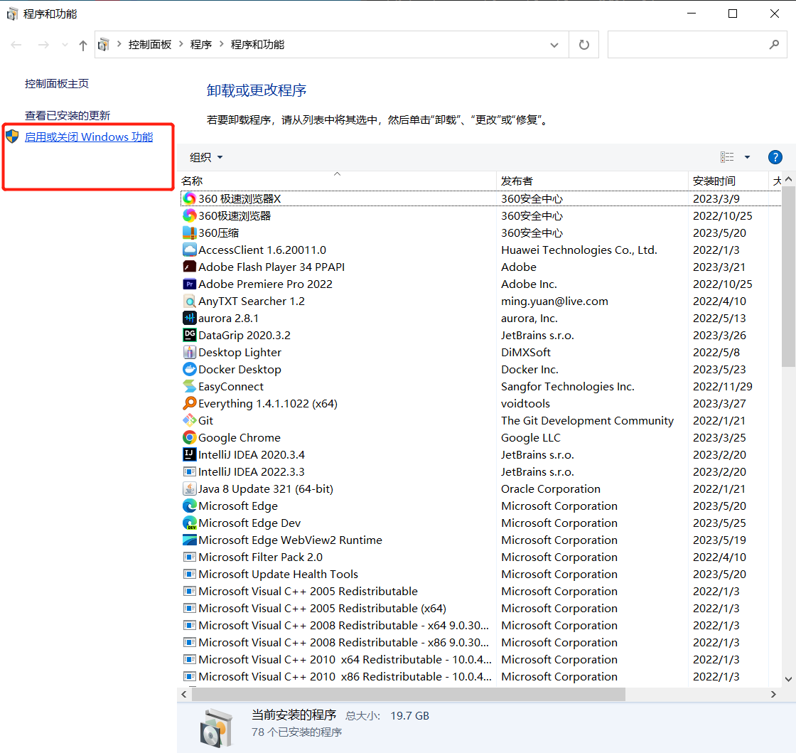This screenshot has width=796, height=753.
Task: Click the horizontal scrollbar thumb
Action: click(408, 694)
